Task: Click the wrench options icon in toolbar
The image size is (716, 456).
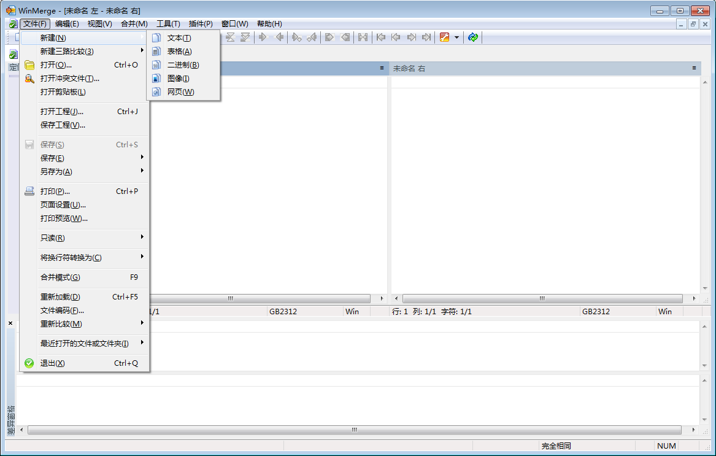Action: coord(445,37)
